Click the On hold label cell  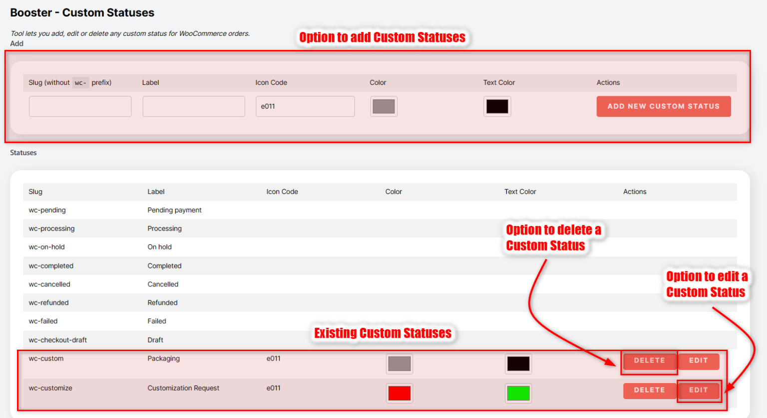160,247
